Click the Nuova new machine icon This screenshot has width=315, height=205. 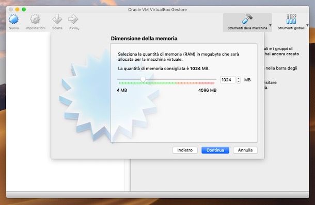click(x=13, y=19)
